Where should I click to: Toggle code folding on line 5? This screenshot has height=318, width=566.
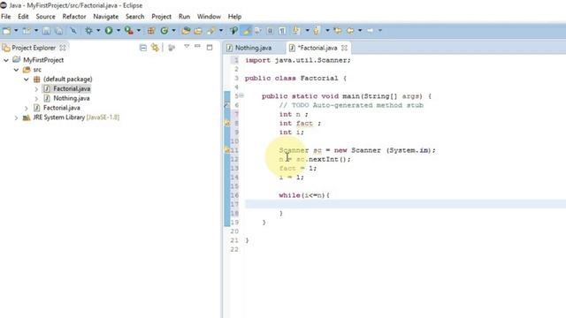241,95
